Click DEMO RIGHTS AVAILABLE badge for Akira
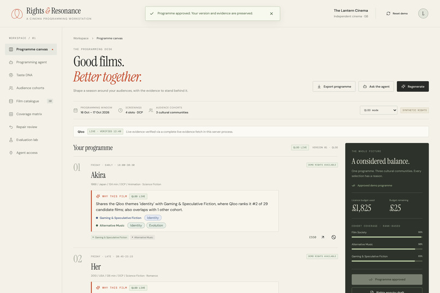 [x=322, y=165]
